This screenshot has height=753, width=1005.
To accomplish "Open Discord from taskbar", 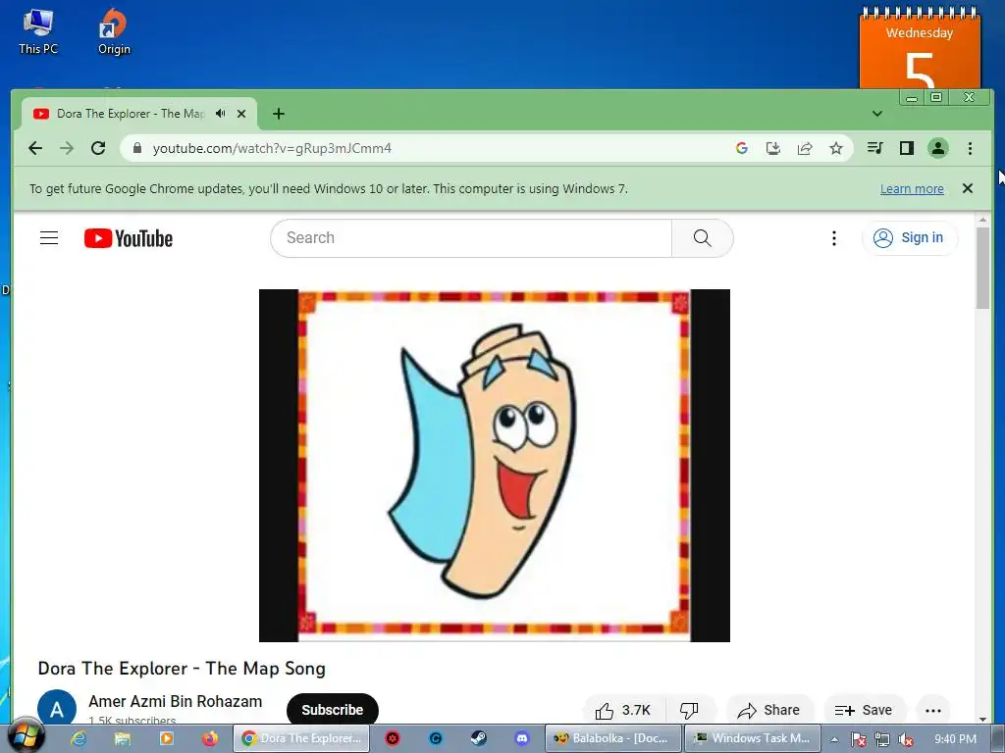I will click(522, 738).
